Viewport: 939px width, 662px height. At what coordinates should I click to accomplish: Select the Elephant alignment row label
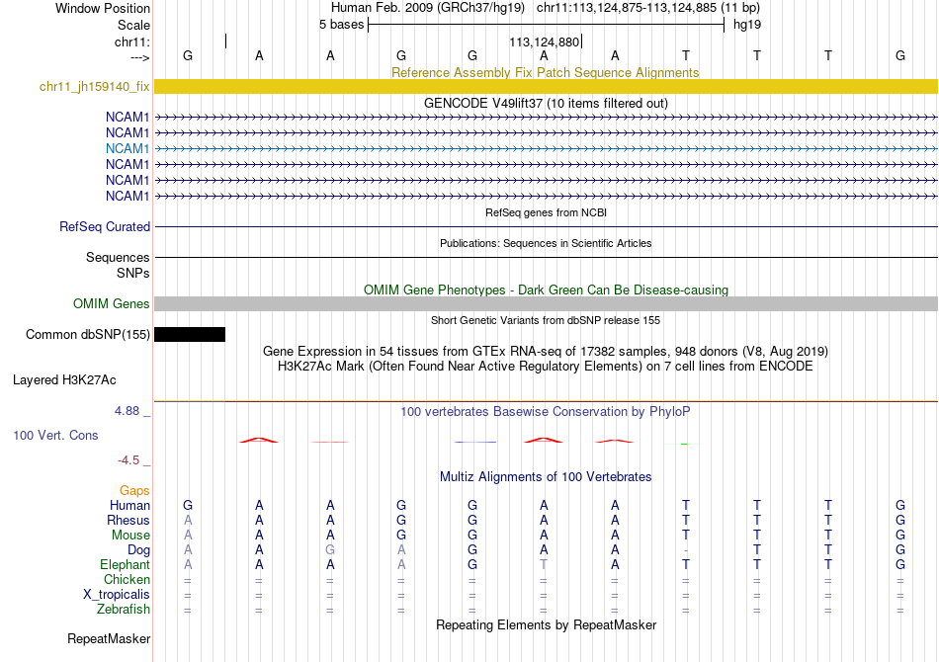125,564
